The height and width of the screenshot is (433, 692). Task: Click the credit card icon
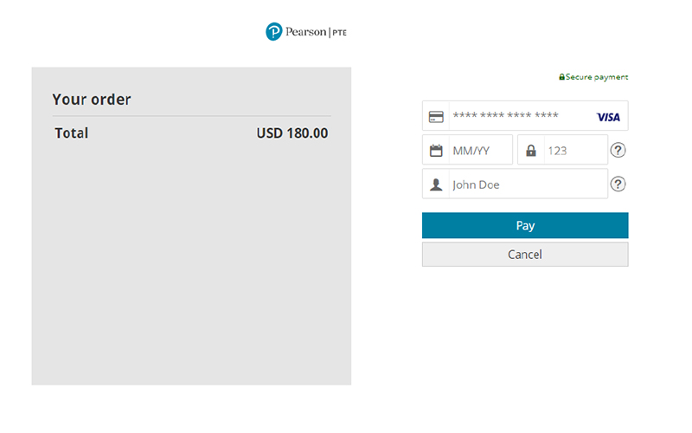point(436,117)
